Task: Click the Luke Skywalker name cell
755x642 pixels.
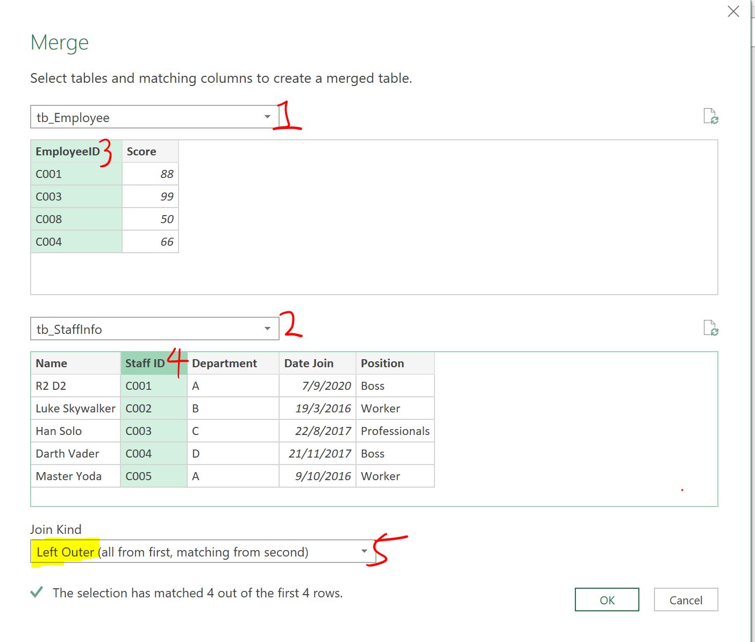Action: (75, 409)
